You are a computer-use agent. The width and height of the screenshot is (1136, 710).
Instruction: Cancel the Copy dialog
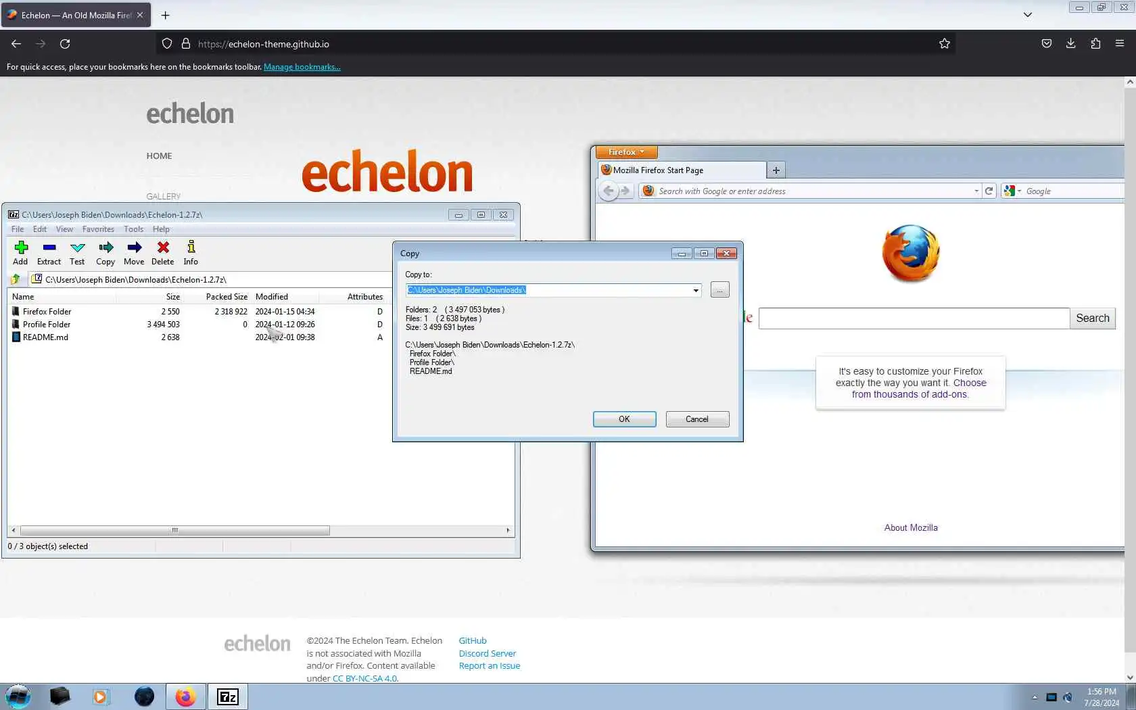click(x=697, y=419)
